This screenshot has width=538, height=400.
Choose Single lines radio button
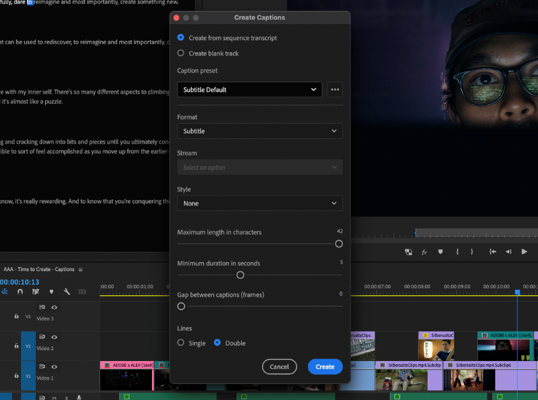[x=181, y=343]
